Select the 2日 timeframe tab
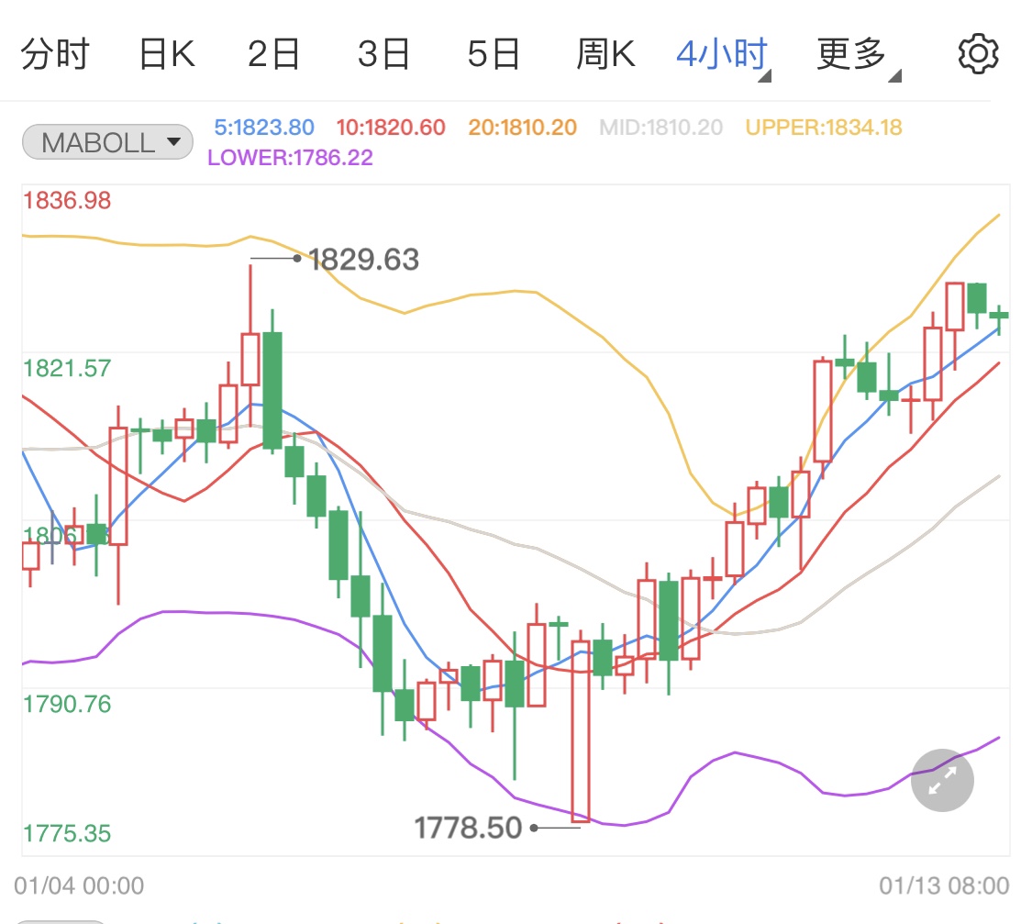 (273, 54)
